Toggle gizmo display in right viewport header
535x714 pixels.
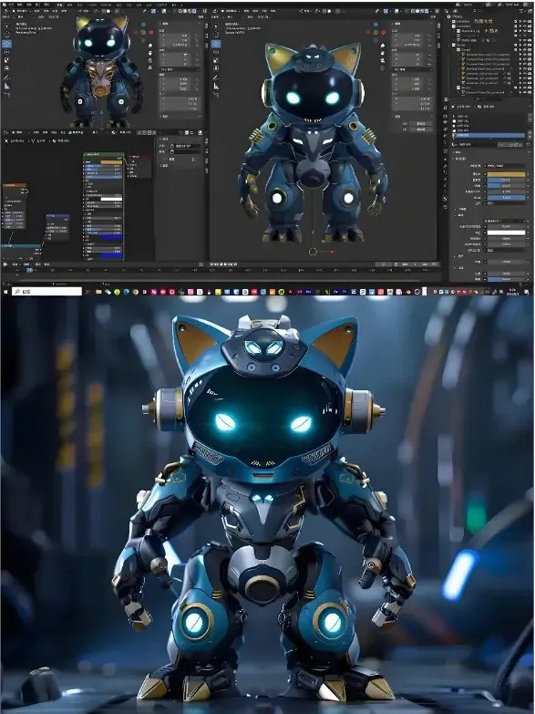click(x=386, y=10)
